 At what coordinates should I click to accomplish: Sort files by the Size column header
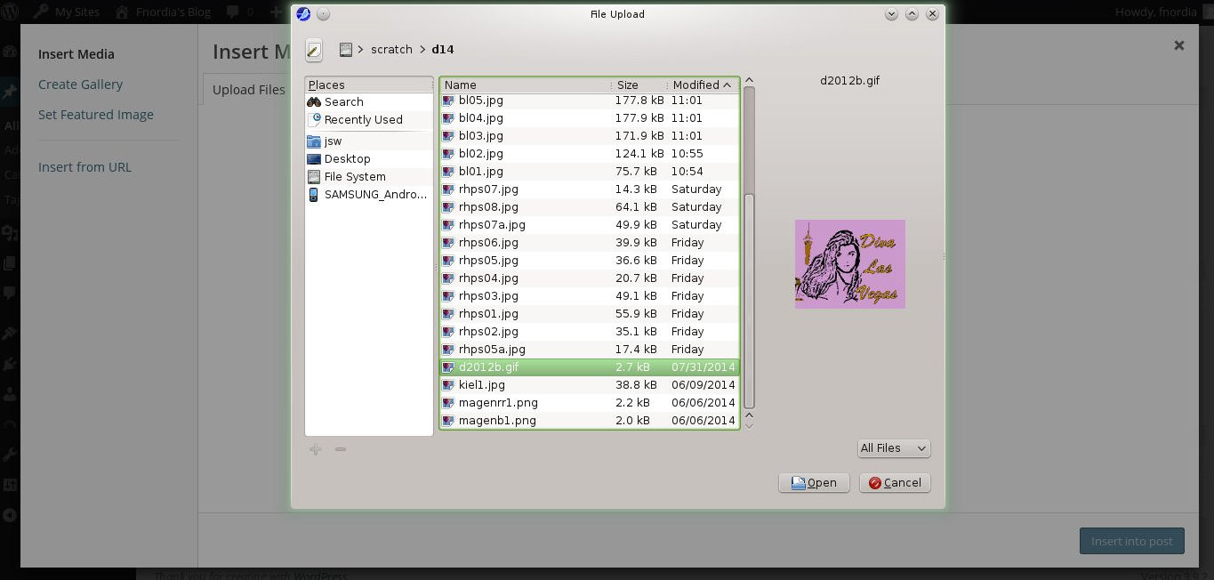point(639,85)
